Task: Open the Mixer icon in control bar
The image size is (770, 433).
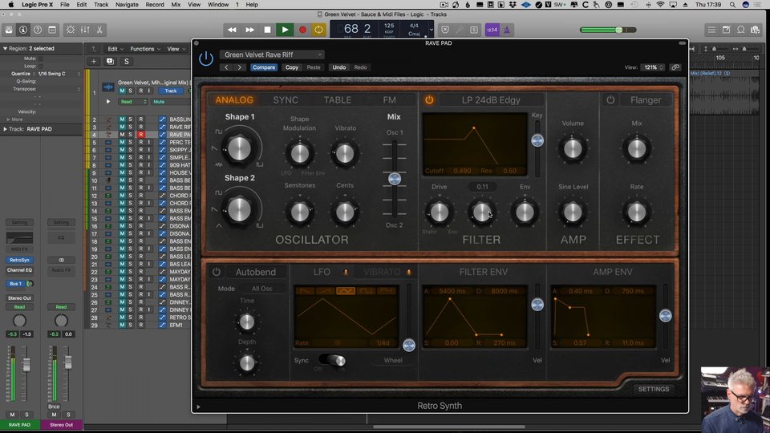Action: (x=85, y=30)
